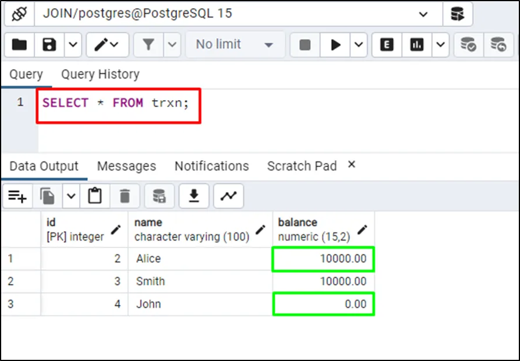Screen dimensions: 520x361
Task: Click the Paste clipboard icon
Action: (95, 197)
